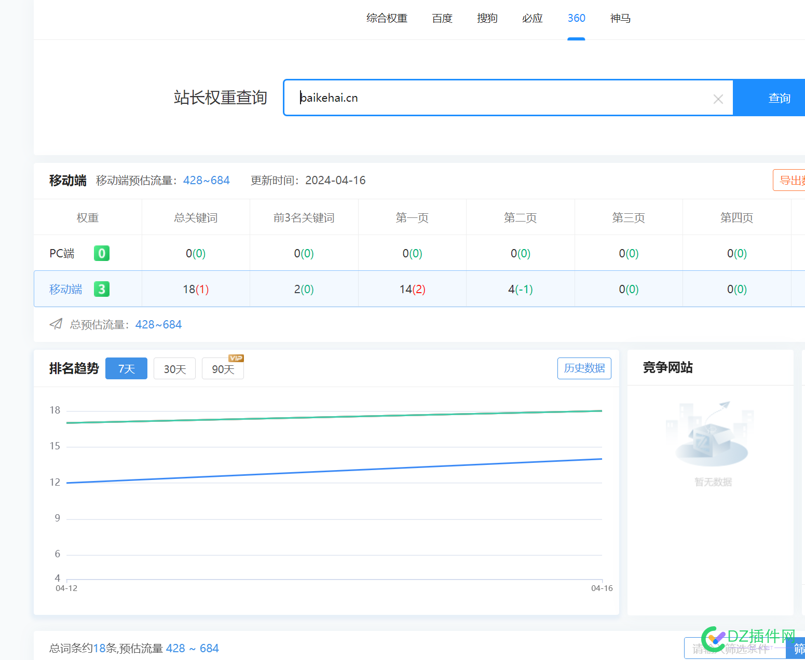Image resolution: width=805 pixels, height=660 pixels.
Task: Click mobile estimated traffic 428~684 in header
Action: click(206, 180)
